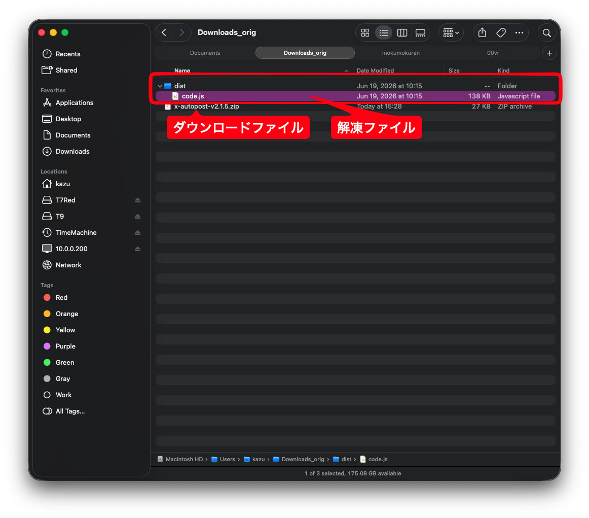Click the Favorites section header
Viewport: 589px width, 518px height.
tap(53, 90)
